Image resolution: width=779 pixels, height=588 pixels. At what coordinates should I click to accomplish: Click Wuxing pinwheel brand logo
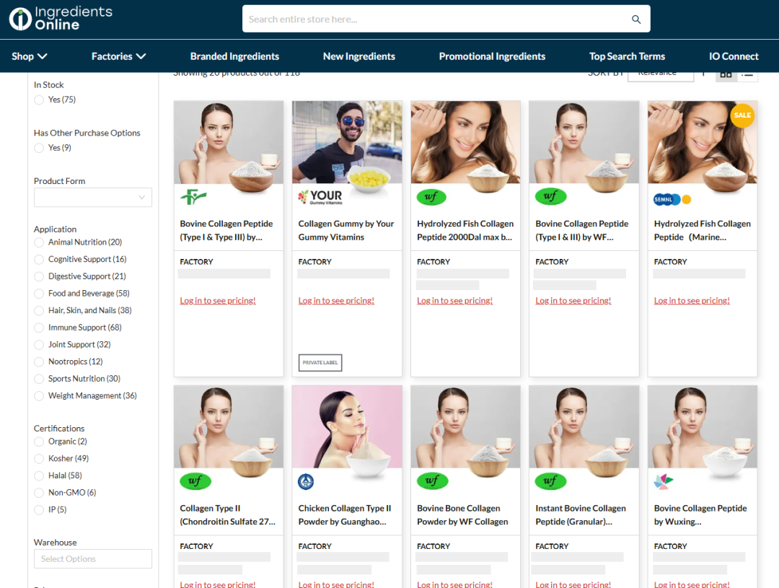[664, 481]
